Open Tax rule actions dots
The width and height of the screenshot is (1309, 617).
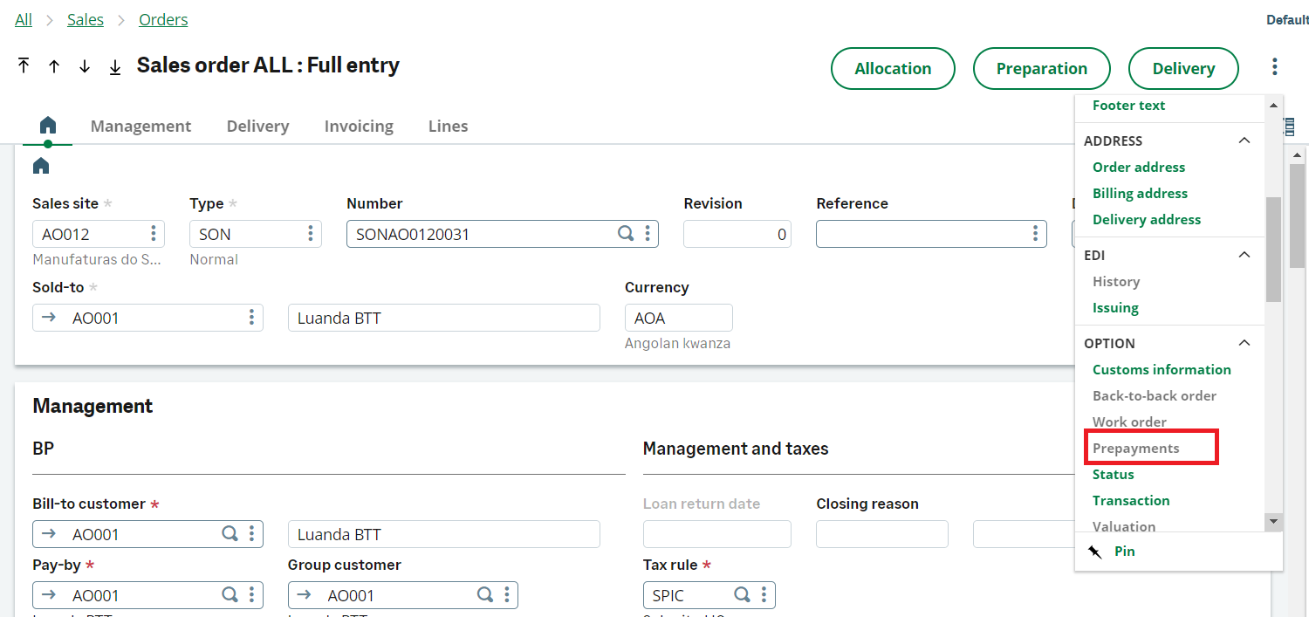pyautogui.click(x=764, y=595)
